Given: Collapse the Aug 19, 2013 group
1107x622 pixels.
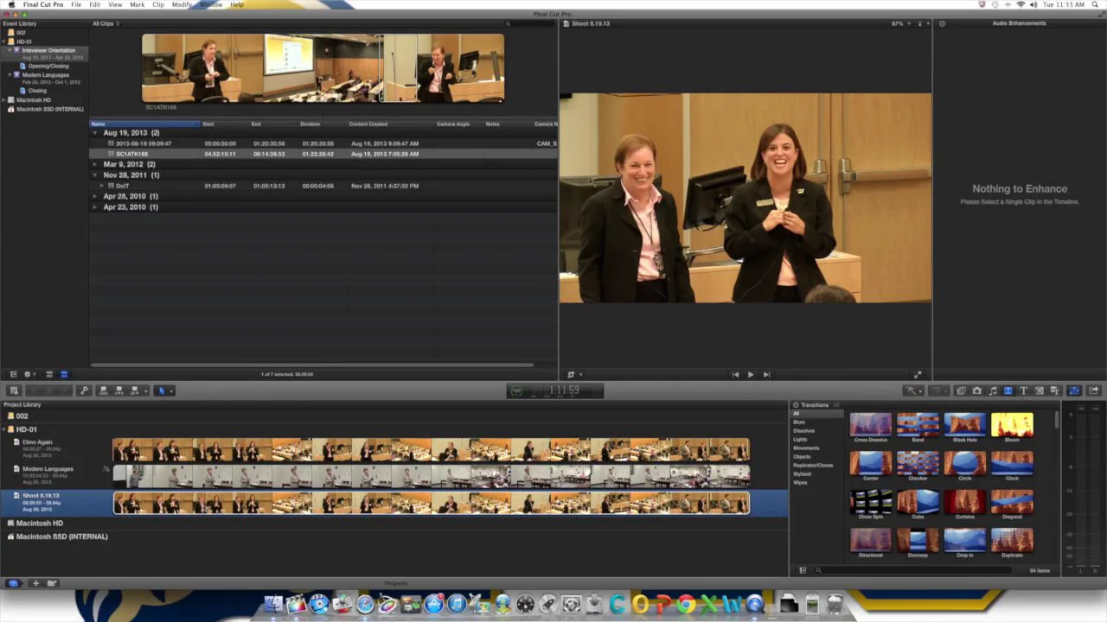Looking at the screenshot, I should 95,133.
